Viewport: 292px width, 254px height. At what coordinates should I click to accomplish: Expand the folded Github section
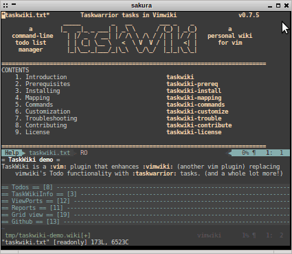[146, 222]
